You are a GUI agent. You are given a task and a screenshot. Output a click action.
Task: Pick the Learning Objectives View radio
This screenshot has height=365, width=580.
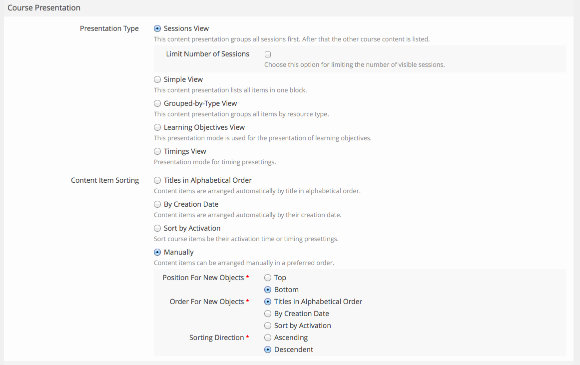pyautogui.click(x=157, y=127)
